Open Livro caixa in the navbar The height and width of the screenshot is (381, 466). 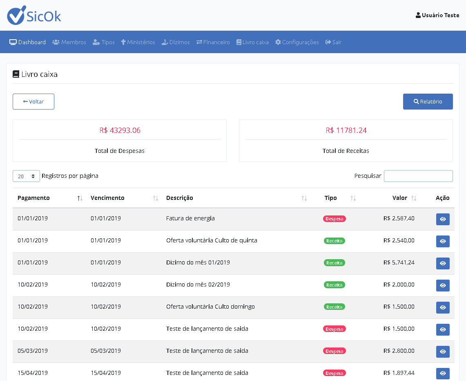click(252, 42)
